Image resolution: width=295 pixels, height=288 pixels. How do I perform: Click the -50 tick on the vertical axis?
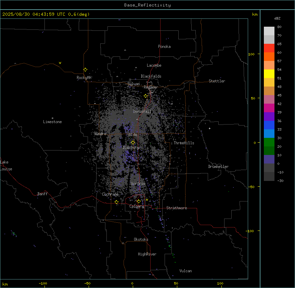coord(251,187)
